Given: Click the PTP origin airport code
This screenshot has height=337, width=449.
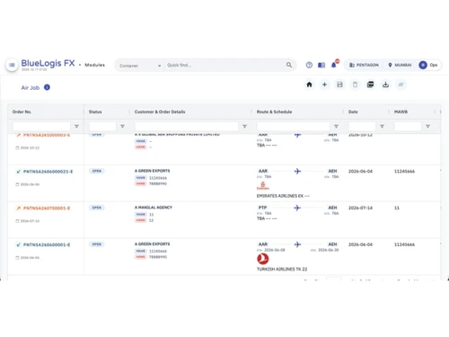Looking at the screenshot, I should [262, 208].
